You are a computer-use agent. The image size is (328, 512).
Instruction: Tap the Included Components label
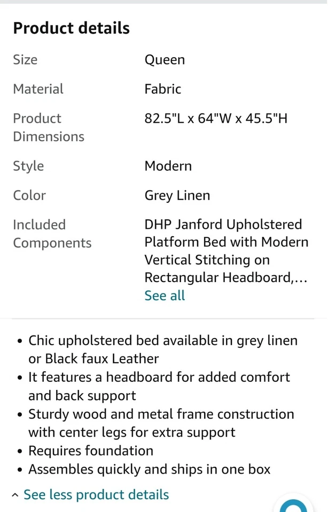[x=52, y=234]
